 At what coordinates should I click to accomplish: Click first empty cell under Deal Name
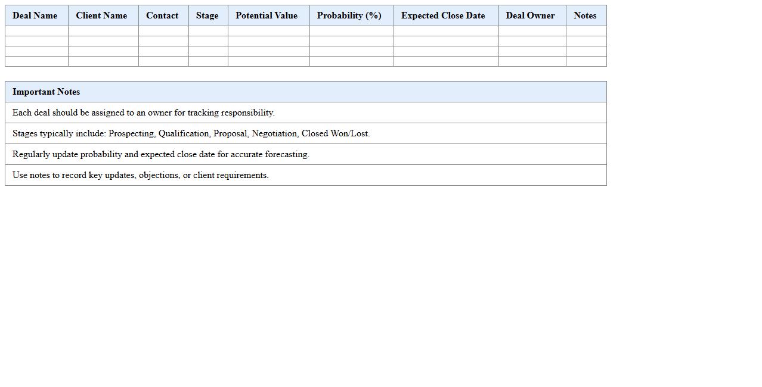coord(36,31)
